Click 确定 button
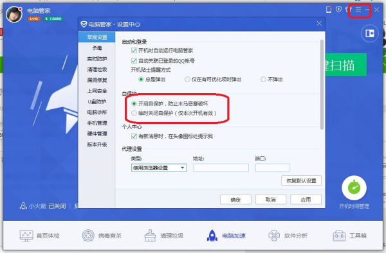Image resolution: width=386 pixels, height=253 pixels. pos(235,200)
